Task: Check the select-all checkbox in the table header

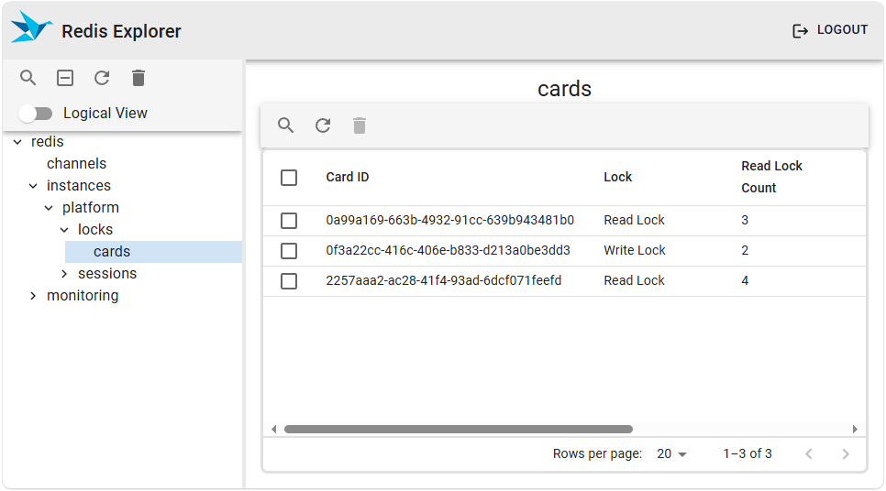Action: [289, 178]
